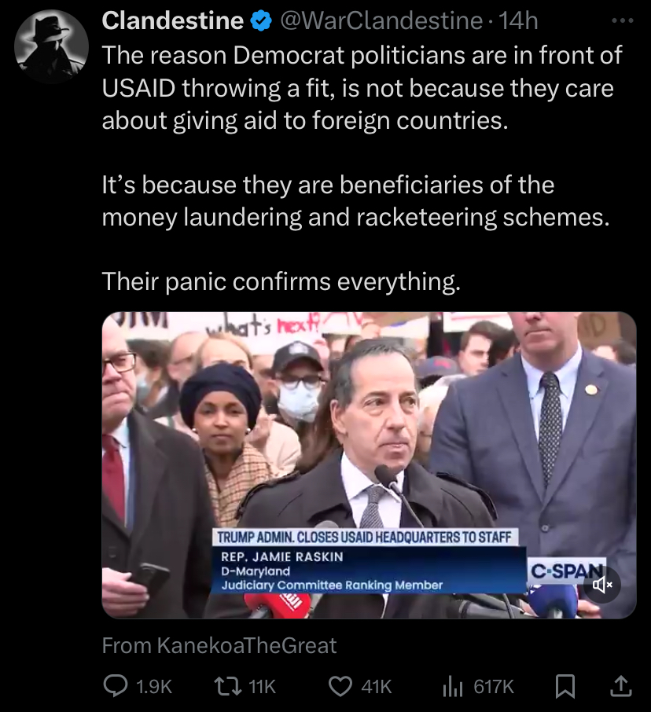The width and height of the screenshot is (651, 712).
Task: Click the tweet text about USAID
Action: click(x=362, y=168)
